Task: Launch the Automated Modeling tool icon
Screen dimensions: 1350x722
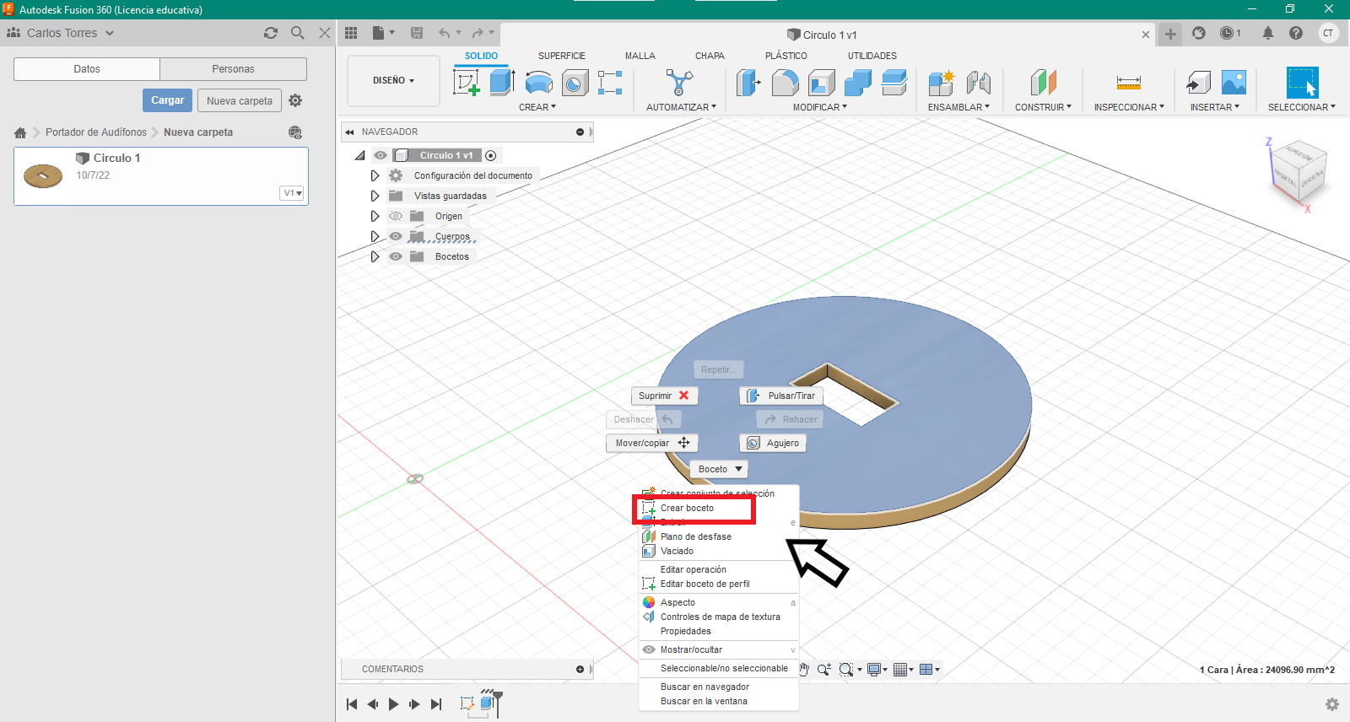Action: (x=679, y=83)
